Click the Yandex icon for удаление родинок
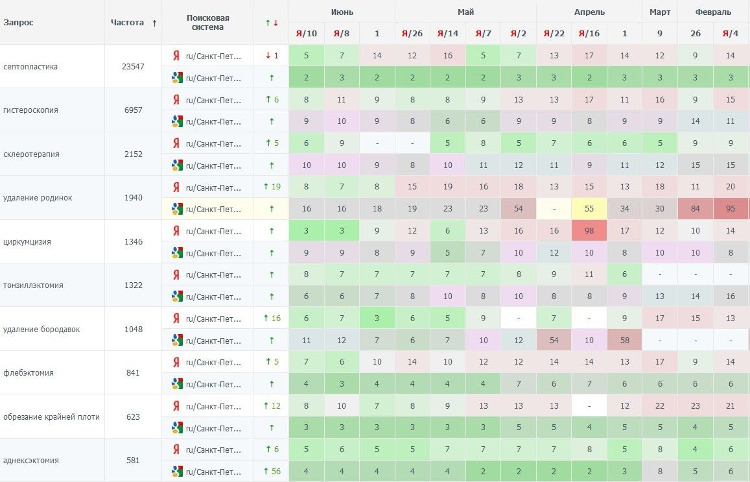 (176, 187)
